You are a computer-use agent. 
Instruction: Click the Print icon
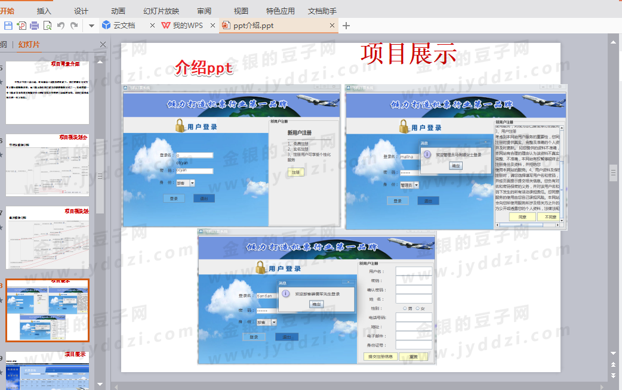(35, 26)
